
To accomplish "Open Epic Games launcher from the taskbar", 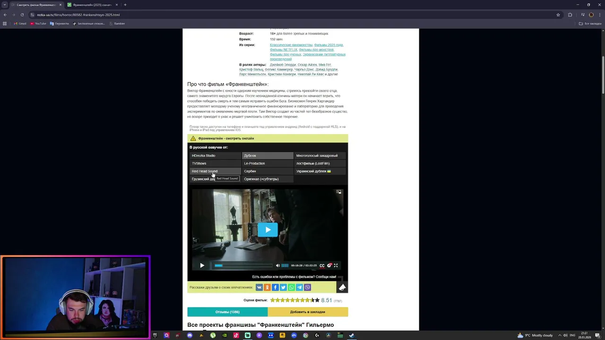I will coord(155,335).
